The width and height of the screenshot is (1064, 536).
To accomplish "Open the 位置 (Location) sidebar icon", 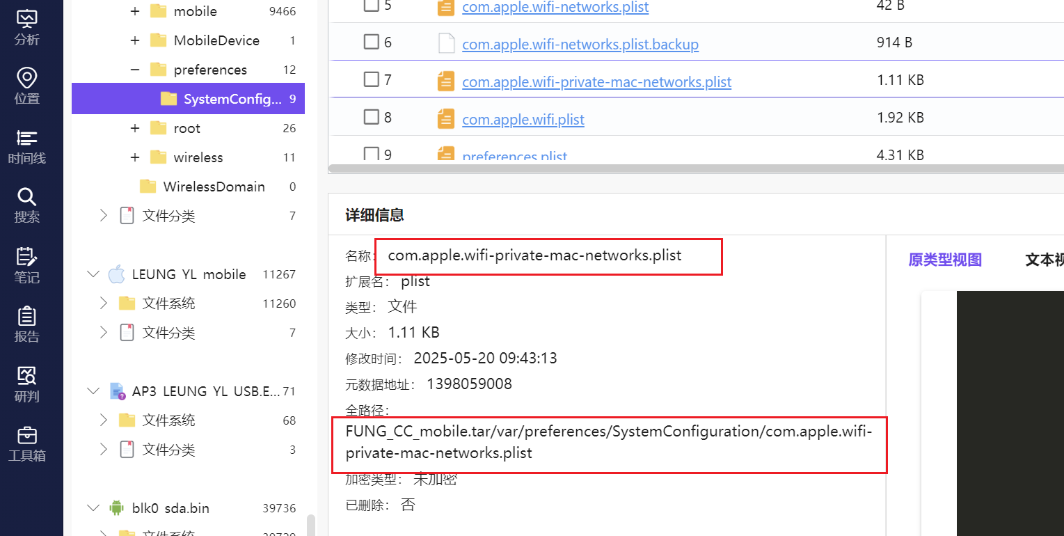I will 27,86.
